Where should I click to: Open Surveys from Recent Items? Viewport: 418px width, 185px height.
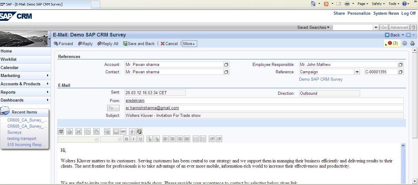(x=14, y=133)
